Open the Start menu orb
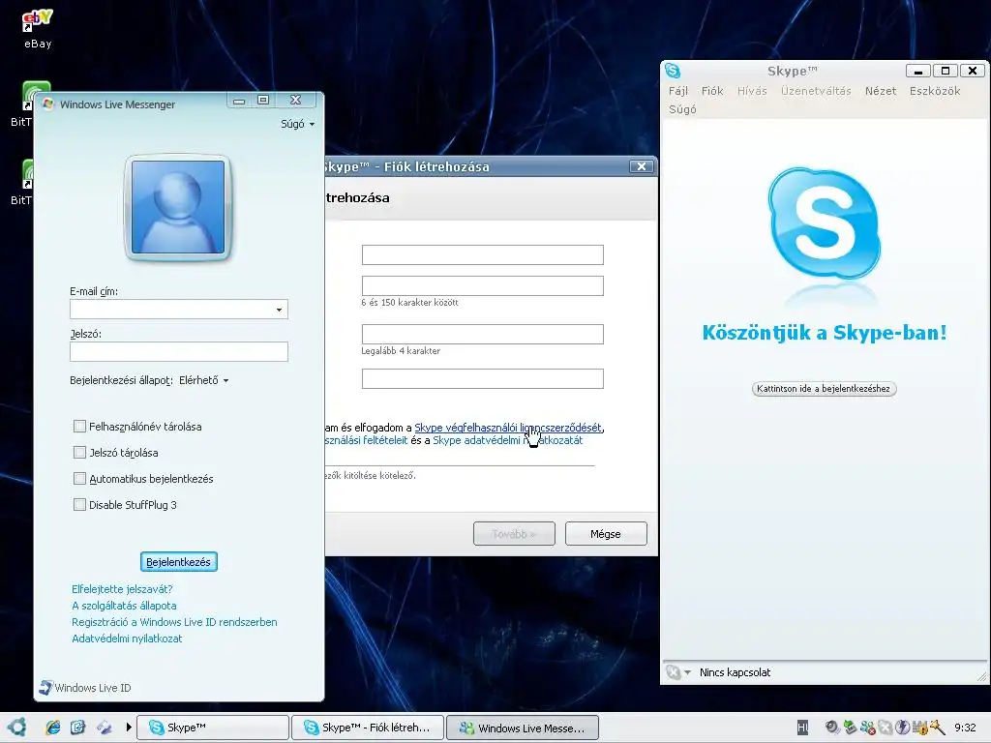The width and height of the screenshot is (991, 743). click(x=16, y=728)
